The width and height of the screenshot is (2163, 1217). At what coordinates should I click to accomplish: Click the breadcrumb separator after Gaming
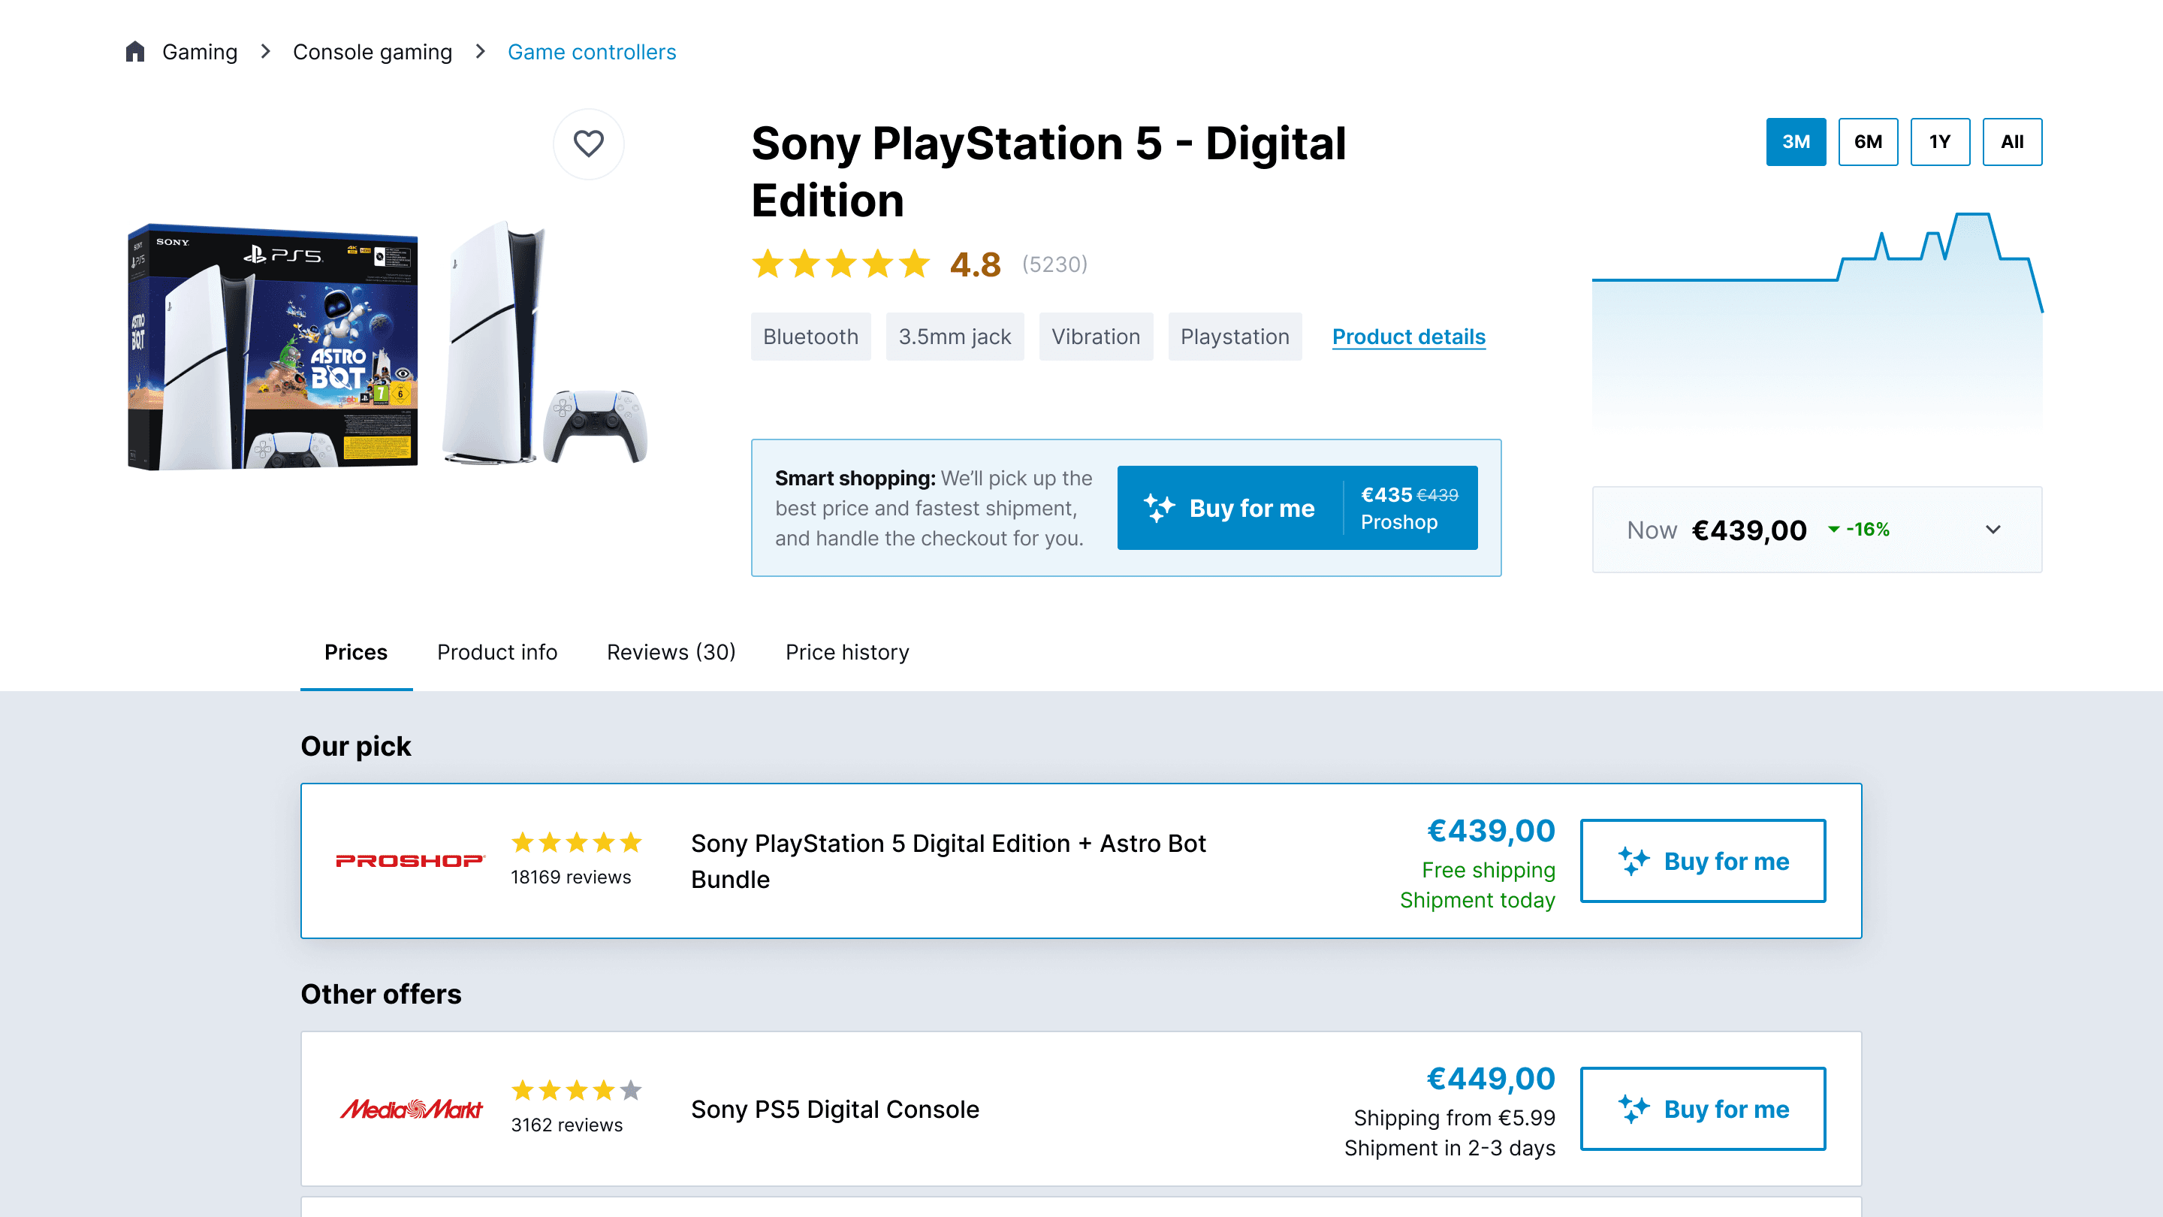click(x=264, y=51)
